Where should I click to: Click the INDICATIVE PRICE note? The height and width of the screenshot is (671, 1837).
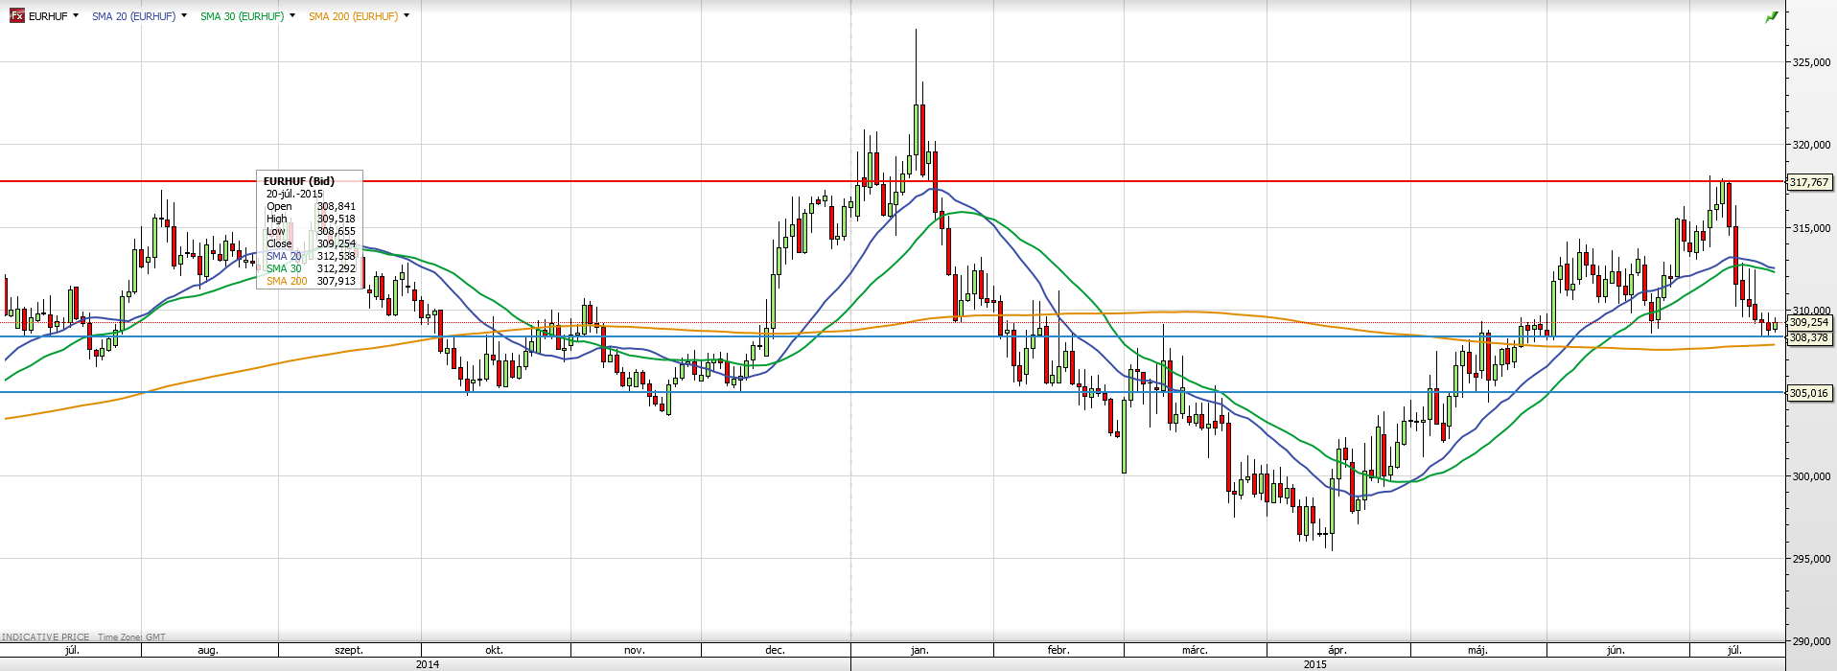(x=46, y=637)
